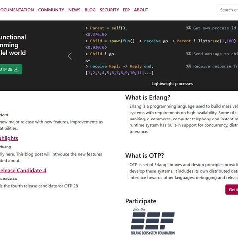Click the '<0.376.0>' output line
The width and height of the screenshot is (238, 238).
click(x=96, y=34)
